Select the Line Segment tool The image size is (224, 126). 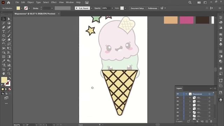pos(9,31)
